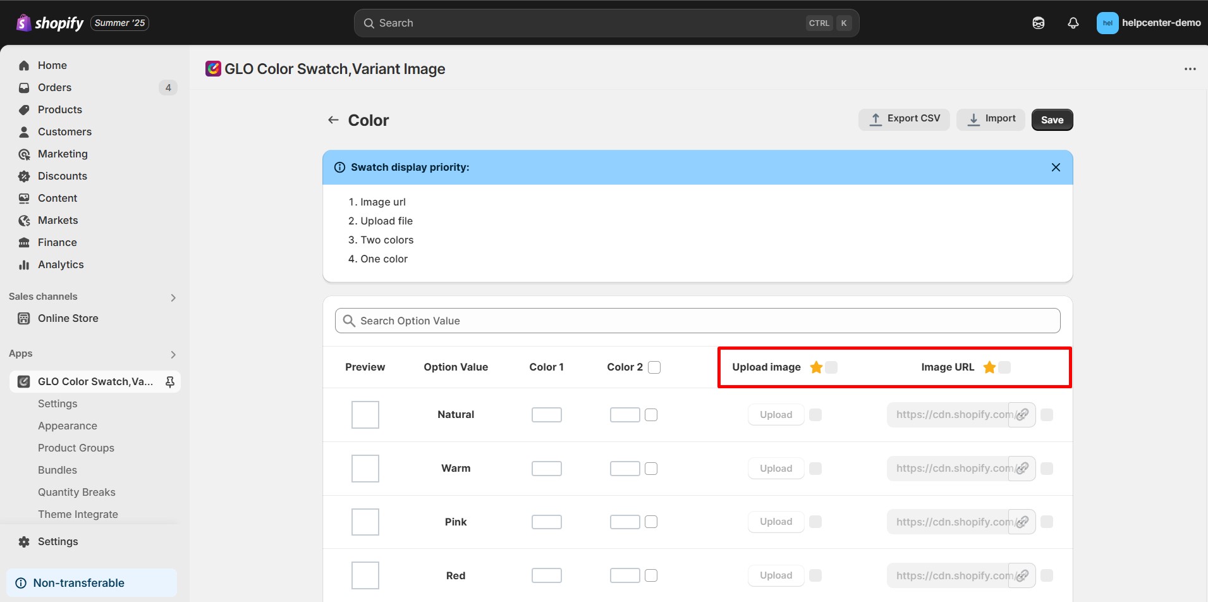The width and height of the screenshot is (1208, 602).
Task: Tick the Color 2 checkbox for Warm
Action: [651, 469]
